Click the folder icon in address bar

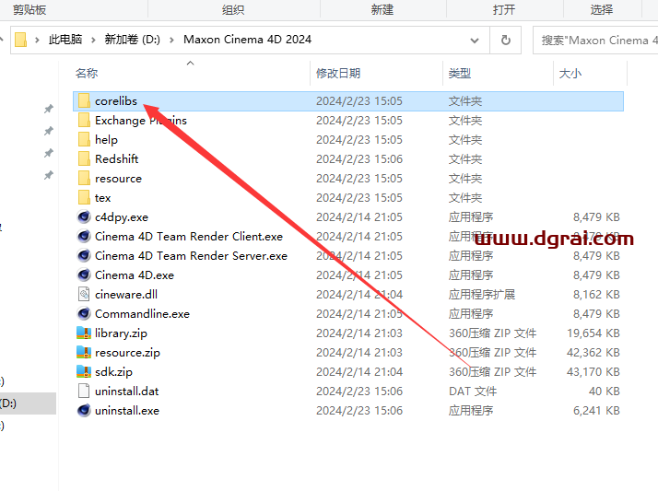coord(21,40)
